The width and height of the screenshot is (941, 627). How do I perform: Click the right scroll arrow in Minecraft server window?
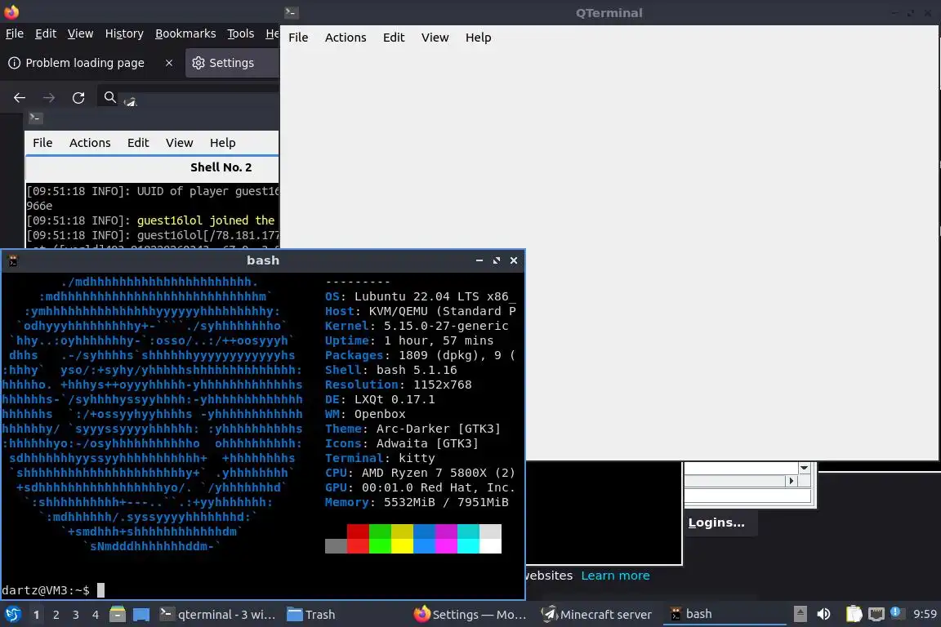tap(791, 481)
